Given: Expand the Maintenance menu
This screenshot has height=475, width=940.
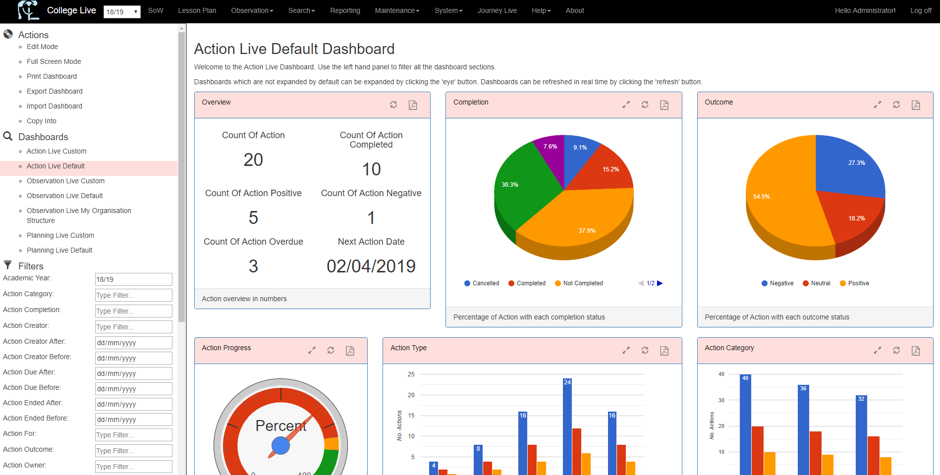Looking at the screenshot, I should (397, 10).
